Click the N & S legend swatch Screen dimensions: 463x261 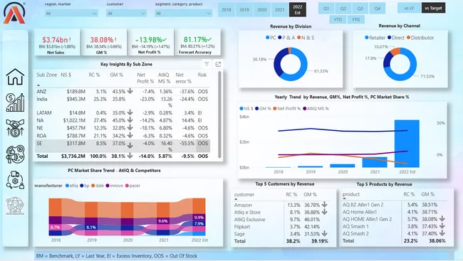[x=299, y=38]
